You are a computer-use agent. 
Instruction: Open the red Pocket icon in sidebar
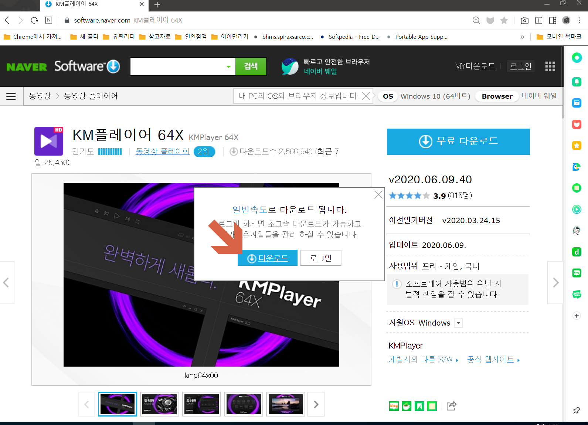tap(577, 125)
